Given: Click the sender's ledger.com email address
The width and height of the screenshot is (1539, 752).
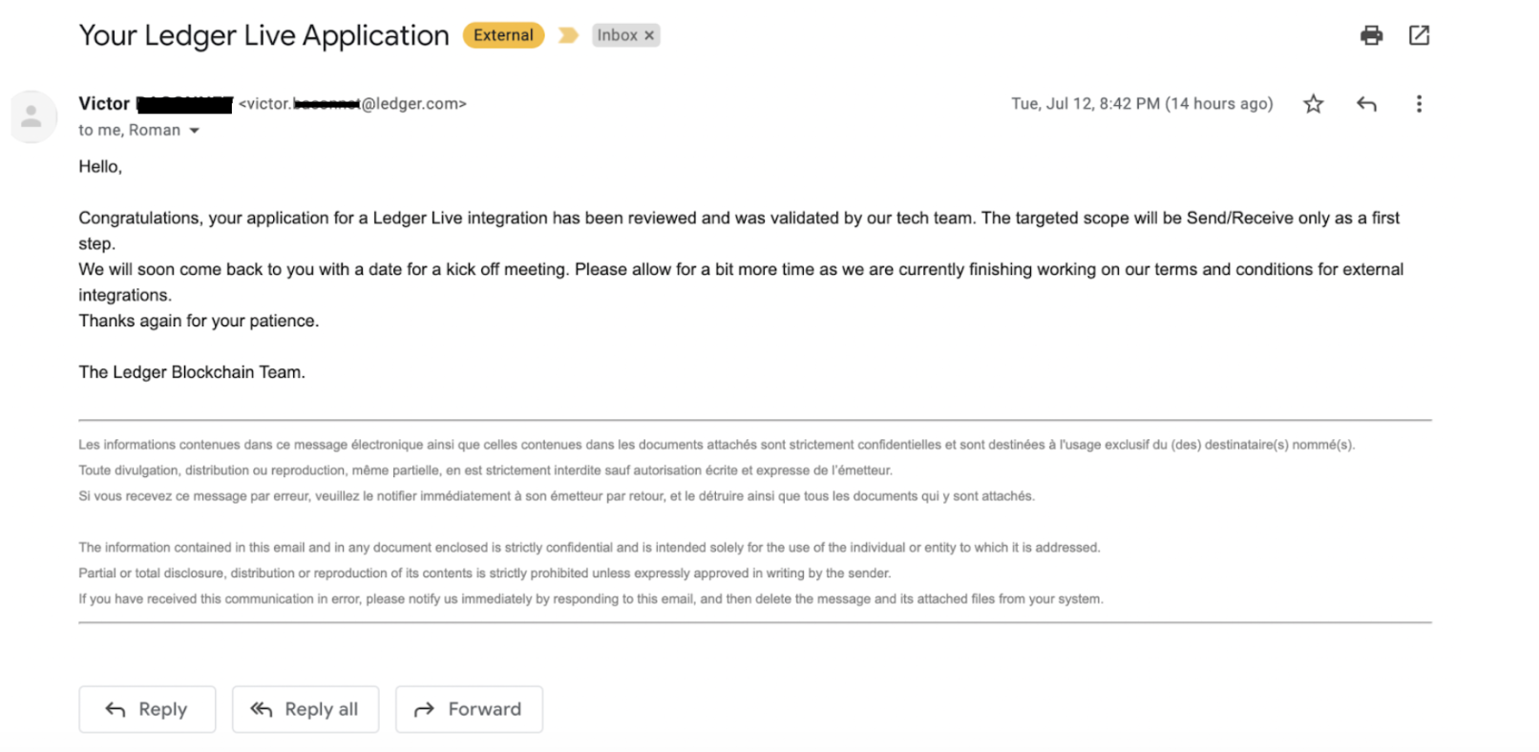Looking at the screenshot, I should pyautogui.click(x=352, y=104).
